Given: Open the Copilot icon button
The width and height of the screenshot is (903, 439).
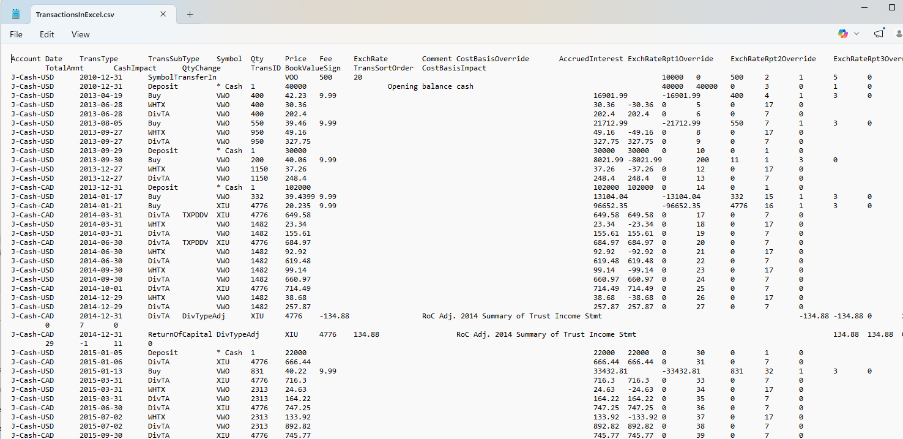Looking at the screenshot, I should point(843,34).
